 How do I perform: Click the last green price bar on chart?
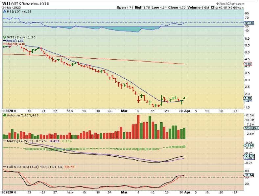point(184,98)
